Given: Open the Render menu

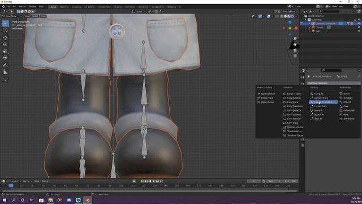Looking at the screenshot, I should (23, 6).
